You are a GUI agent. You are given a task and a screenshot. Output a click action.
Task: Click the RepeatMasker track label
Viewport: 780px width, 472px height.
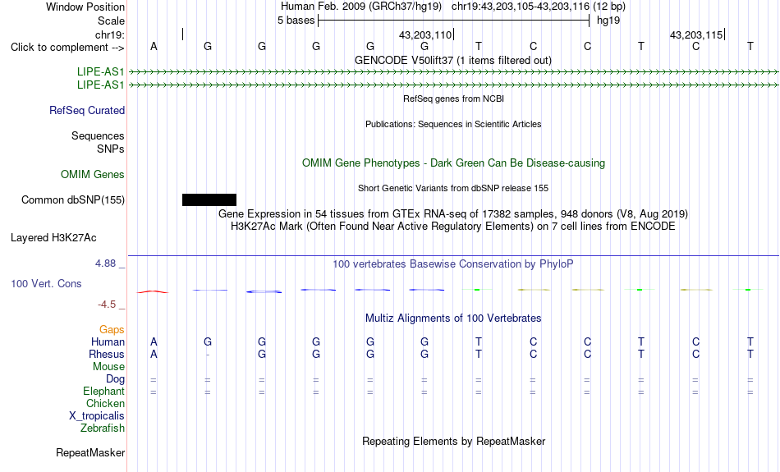tap(90, 452)
